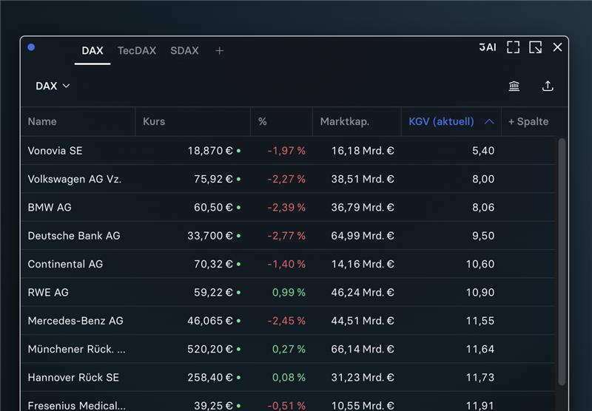Viewport: 592px width, 411px height.
Task: Click Deutsche Bank price 33,700 €
Action: (210, 236)
